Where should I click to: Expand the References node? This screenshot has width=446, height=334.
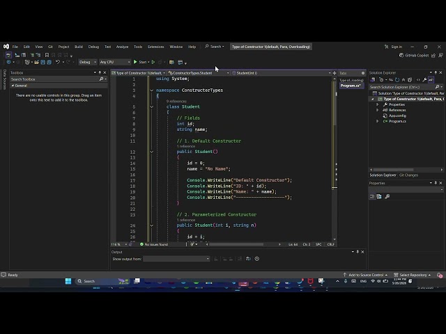[378, 110]
